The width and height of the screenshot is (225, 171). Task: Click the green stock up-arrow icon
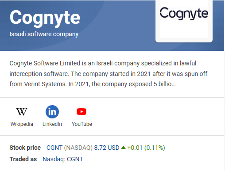(x=123, y=148)
